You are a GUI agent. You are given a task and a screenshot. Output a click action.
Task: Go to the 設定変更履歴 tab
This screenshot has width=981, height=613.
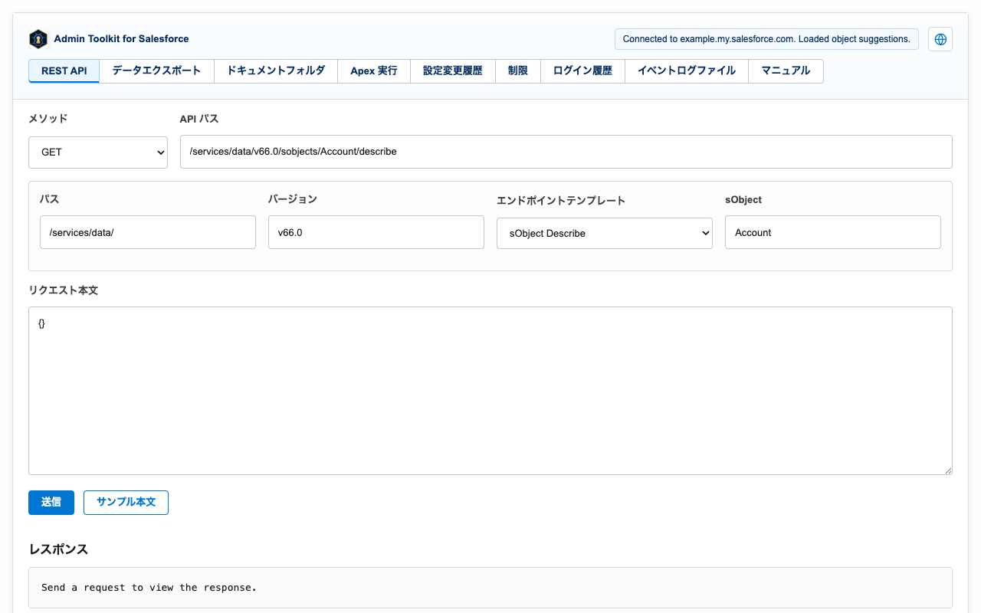click(x=453, y=70)
